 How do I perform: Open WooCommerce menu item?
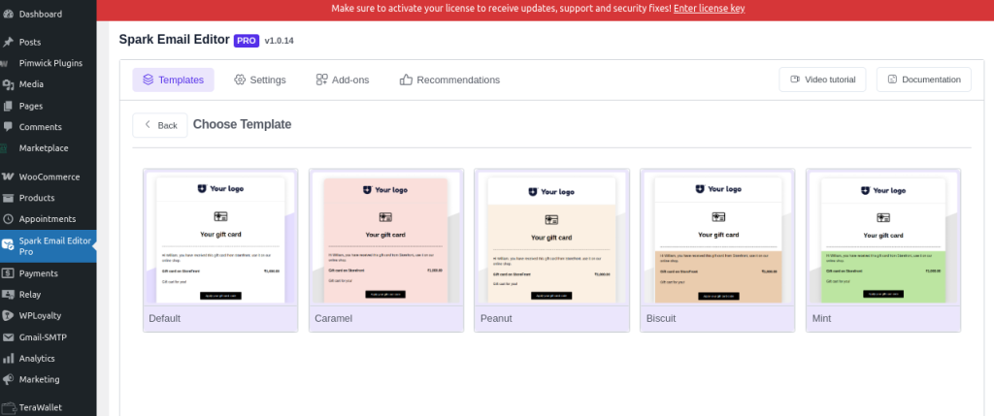[x=49, y=176]
